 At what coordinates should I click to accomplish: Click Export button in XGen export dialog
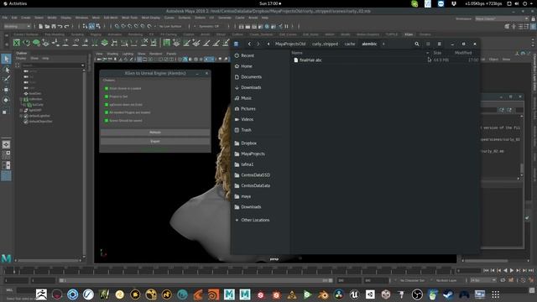[x=155, y=142]
